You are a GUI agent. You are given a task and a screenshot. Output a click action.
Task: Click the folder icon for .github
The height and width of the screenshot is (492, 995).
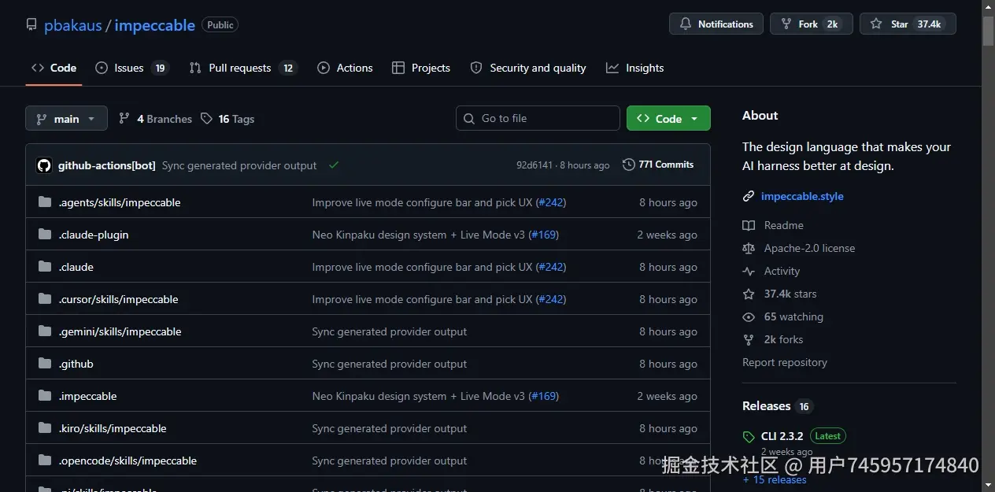click(x=45, y=364)
